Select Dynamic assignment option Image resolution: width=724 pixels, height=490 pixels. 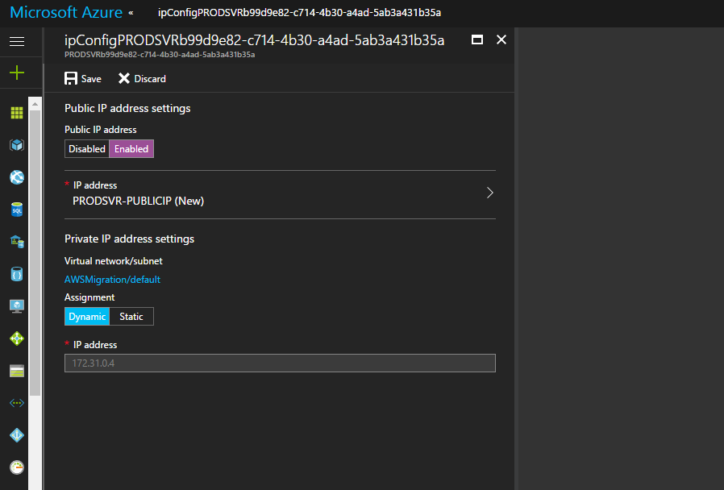click(x=87, y=317)
